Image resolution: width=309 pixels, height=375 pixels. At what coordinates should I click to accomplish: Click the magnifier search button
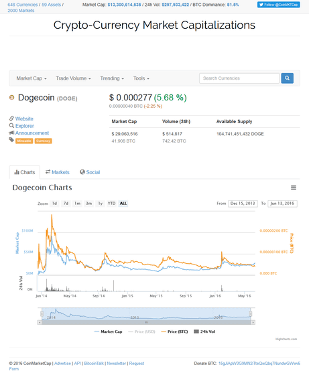[x=288, y=78]
